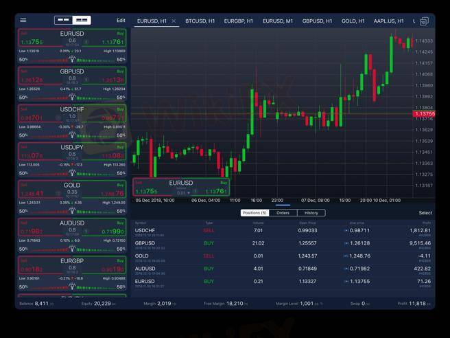Click the EURUSD sentiment lightbulb icon

click(72, 59)
